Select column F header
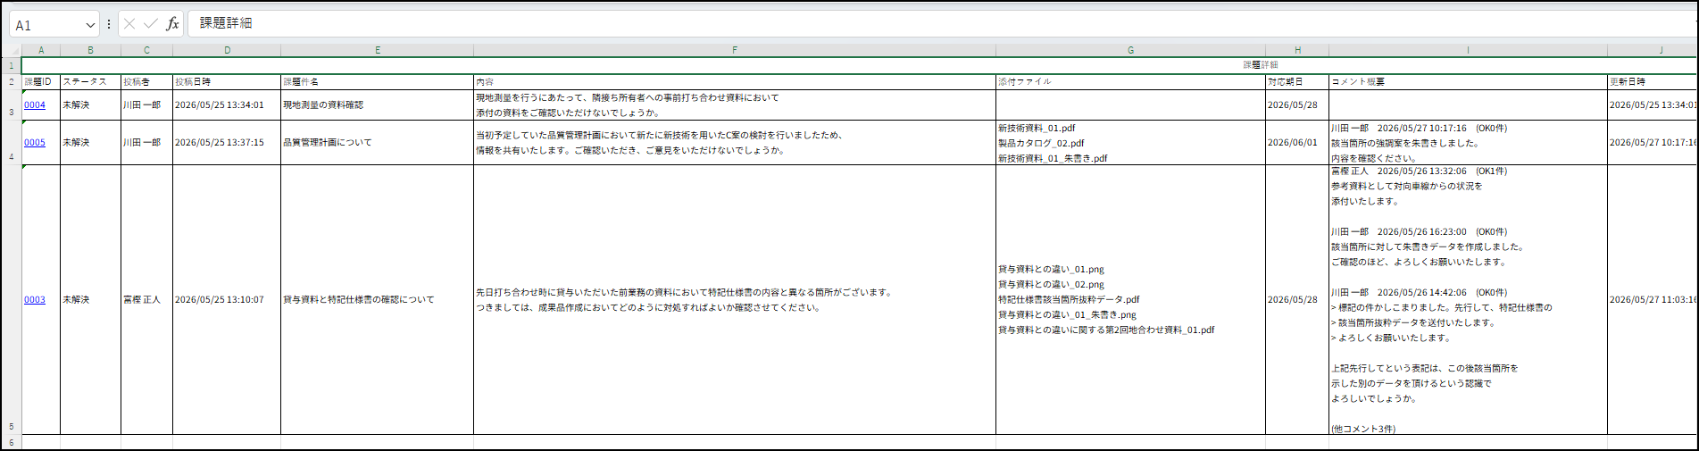Screen dimensions: 1699x451 [x=735, y=51]
